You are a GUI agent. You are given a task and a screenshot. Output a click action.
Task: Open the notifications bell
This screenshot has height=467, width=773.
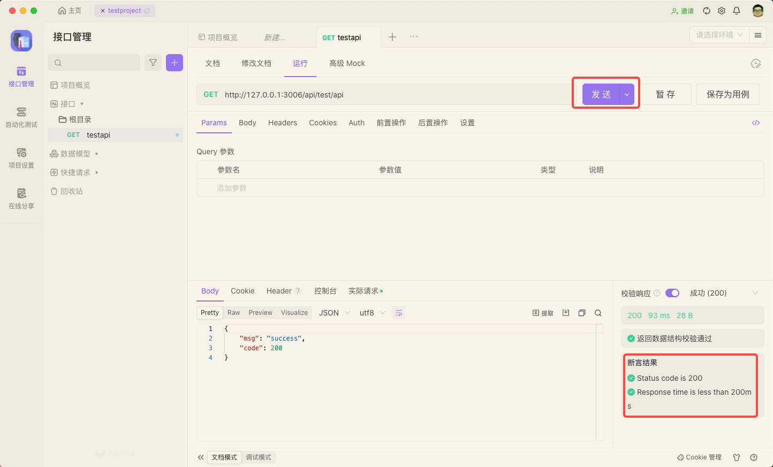[737, 11]
